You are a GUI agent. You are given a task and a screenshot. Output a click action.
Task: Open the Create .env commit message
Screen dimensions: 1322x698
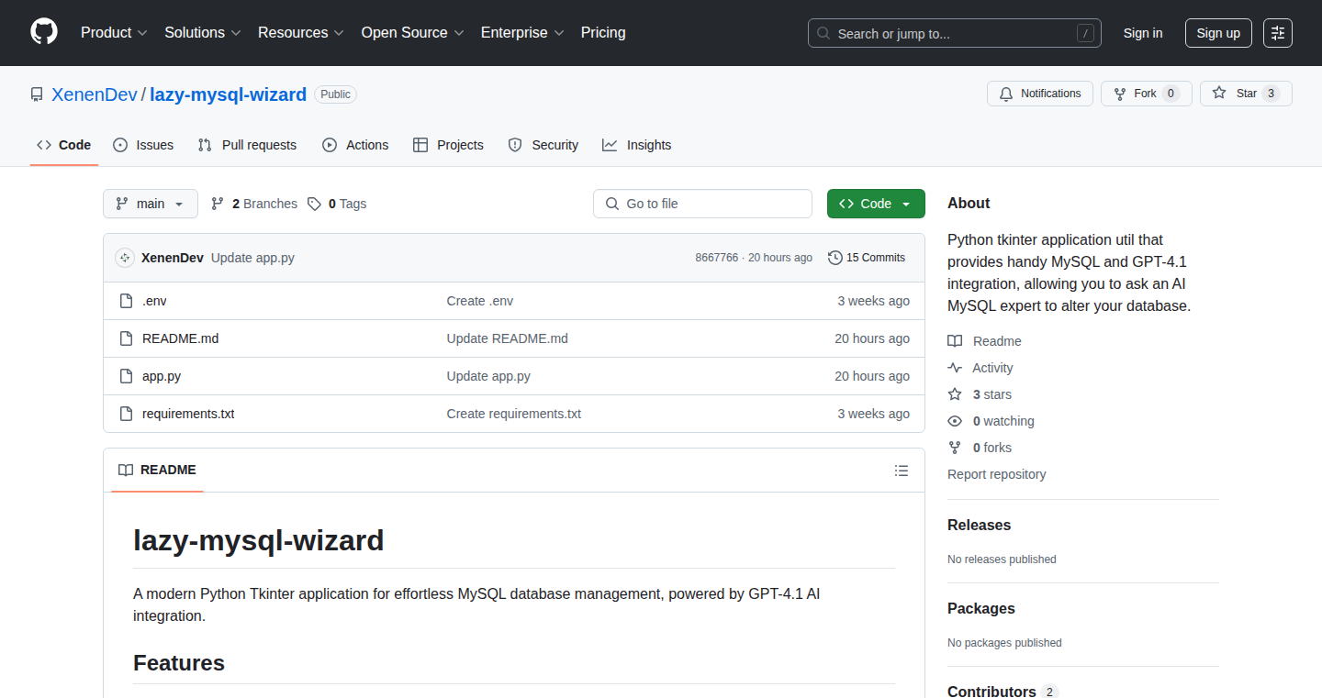tap(480, 301)
